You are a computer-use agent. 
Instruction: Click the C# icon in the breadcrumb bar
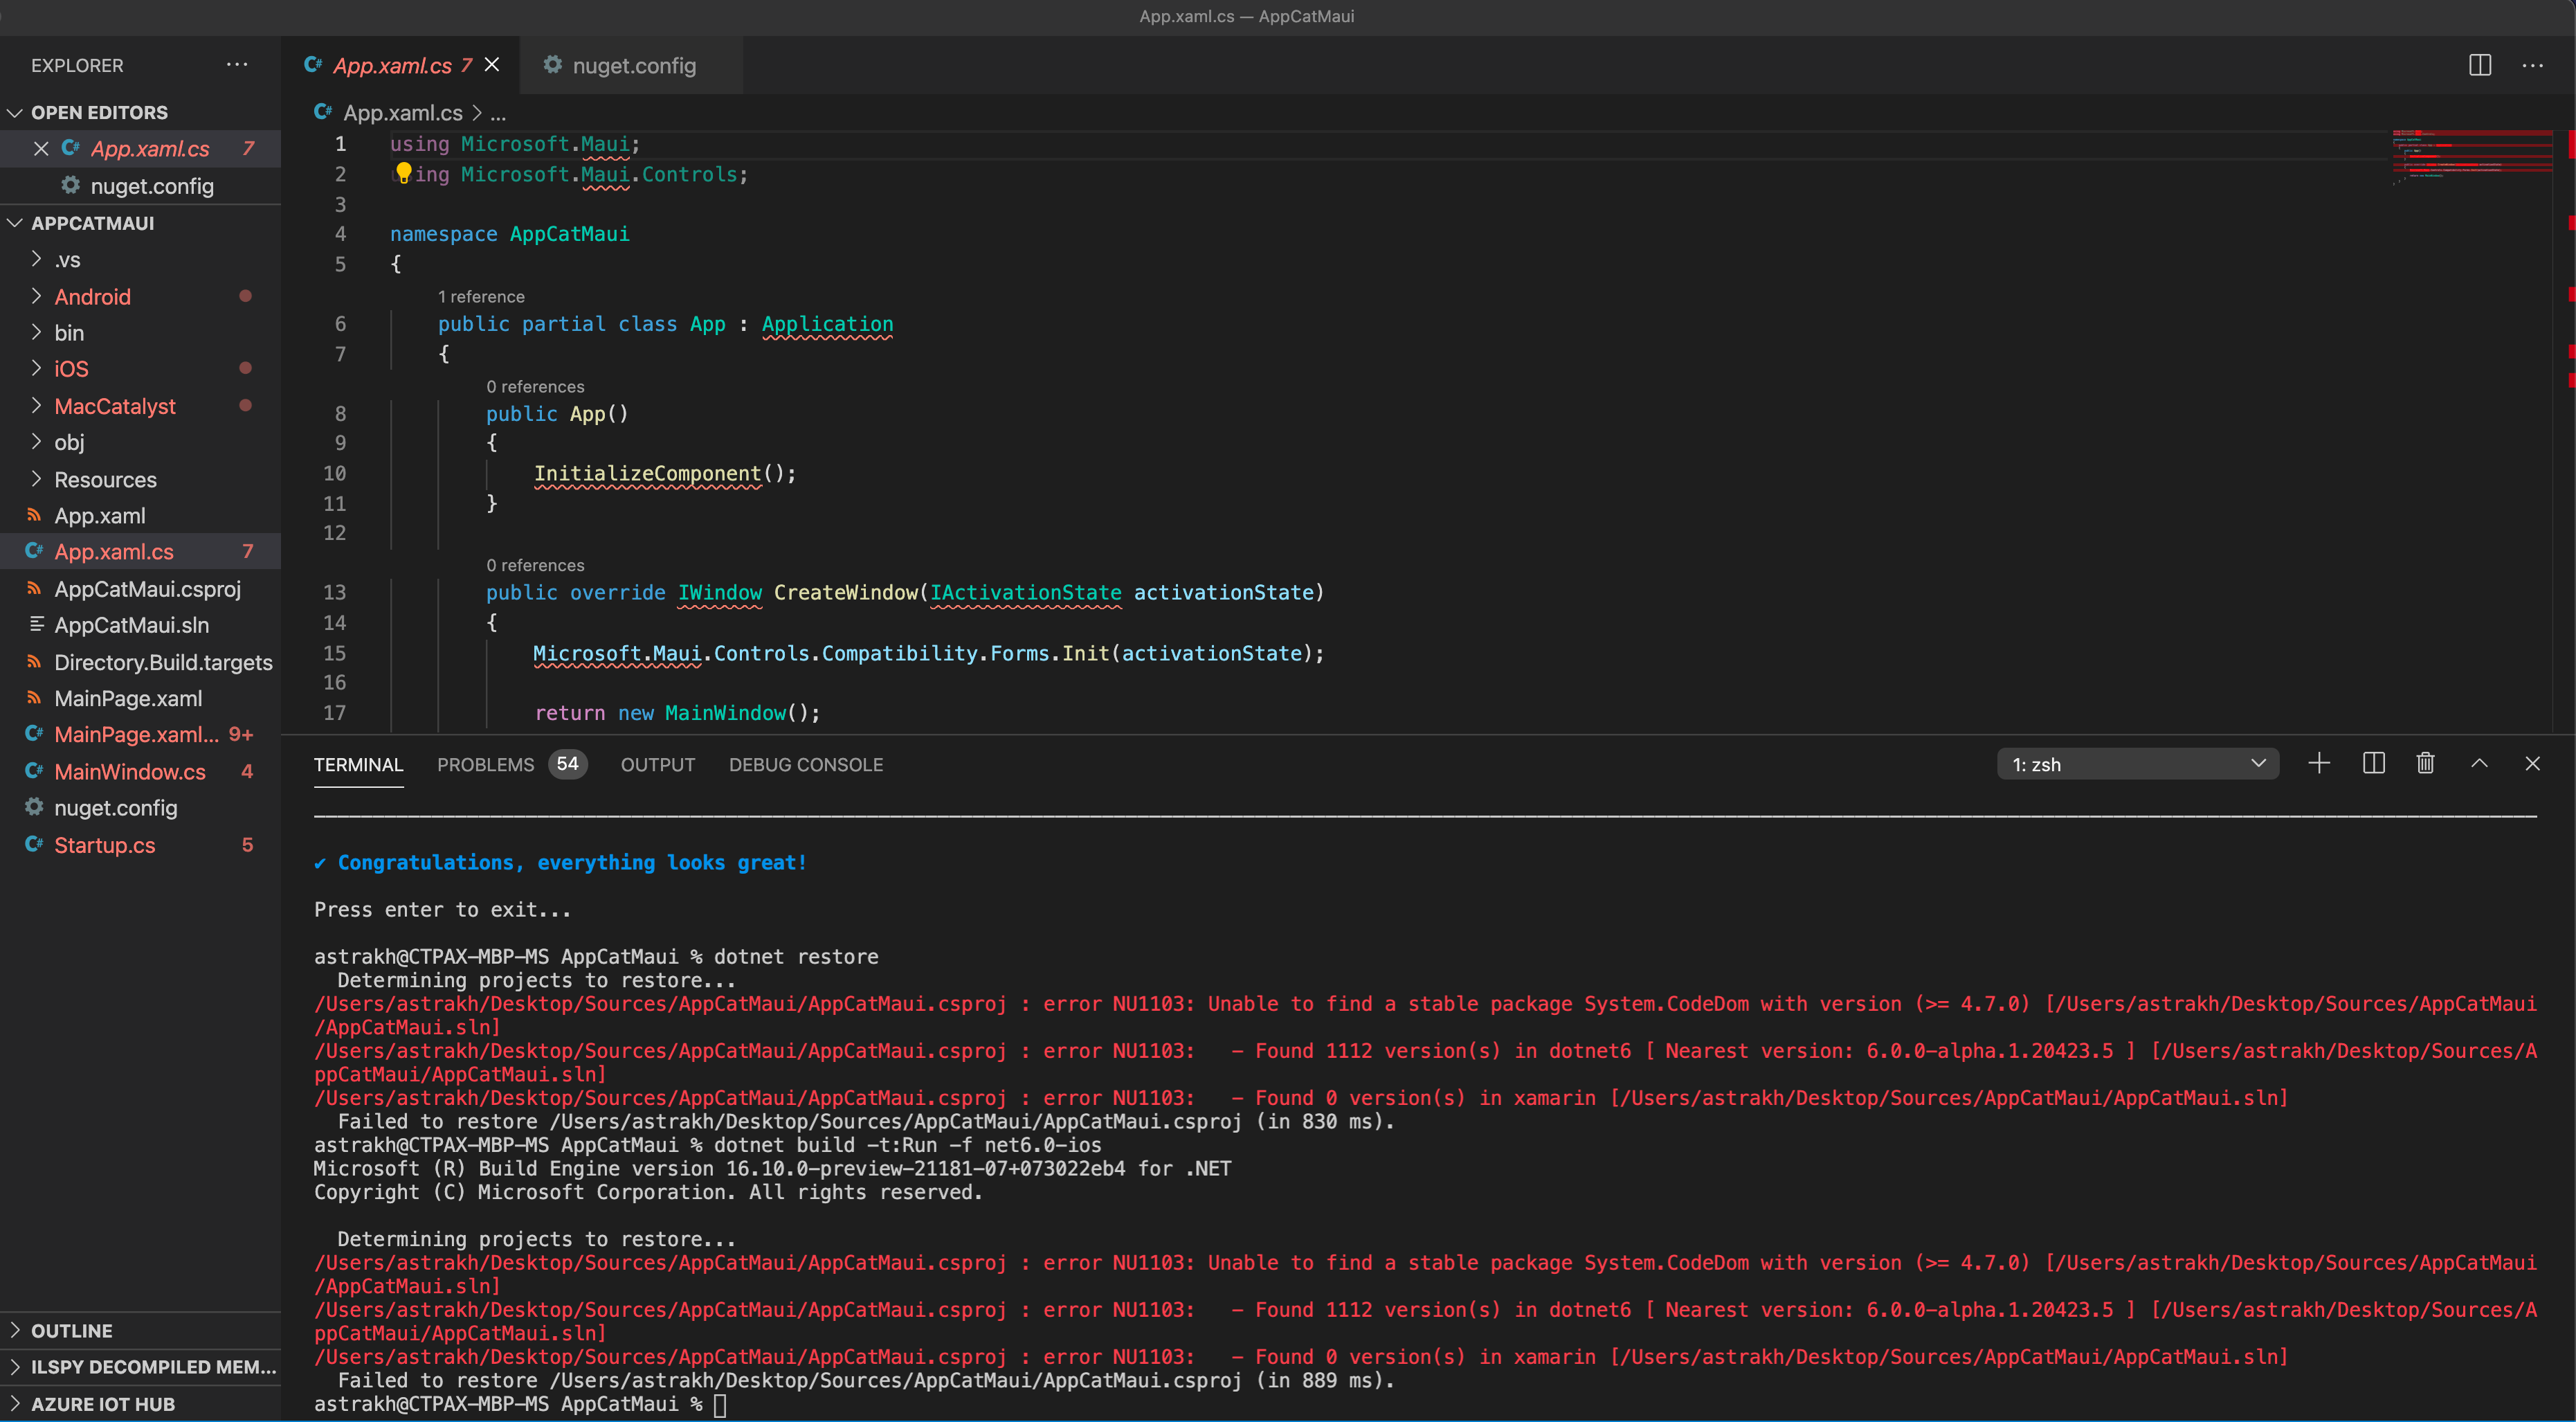[x=322, y=112]
